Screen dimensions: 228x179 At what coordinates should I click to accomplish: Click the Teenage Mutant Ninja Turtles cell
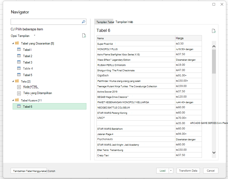(x=136, y=86)
